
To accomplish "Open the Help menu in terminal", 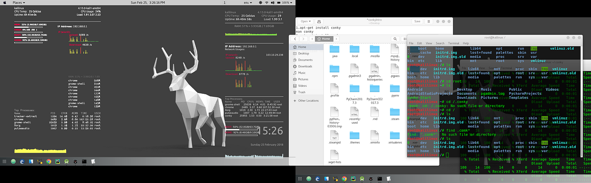I will coord(466,43).
